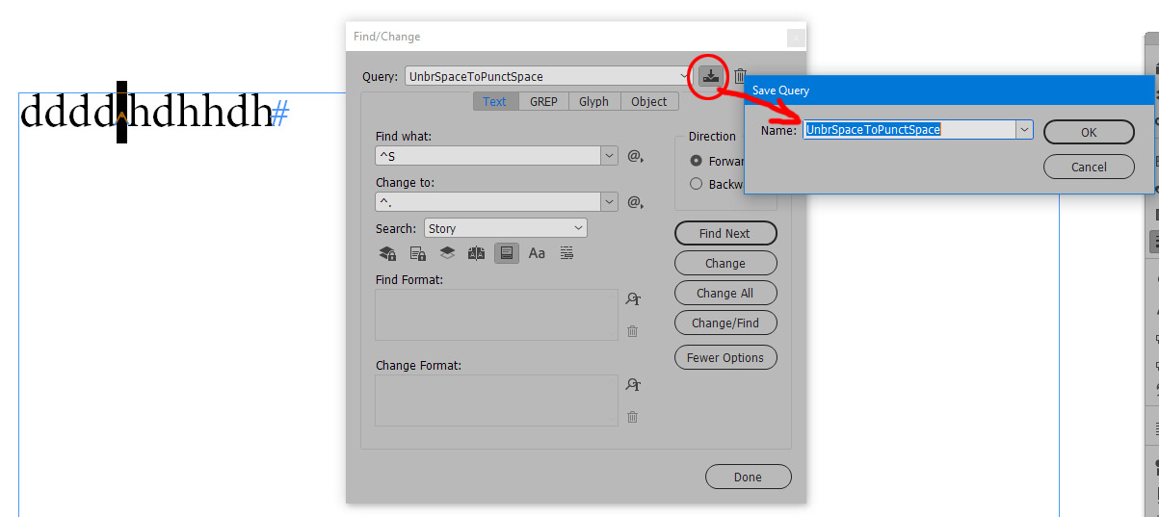Select the Backward direction radio button
This screenshot has width=1159, height=517.
696,184
